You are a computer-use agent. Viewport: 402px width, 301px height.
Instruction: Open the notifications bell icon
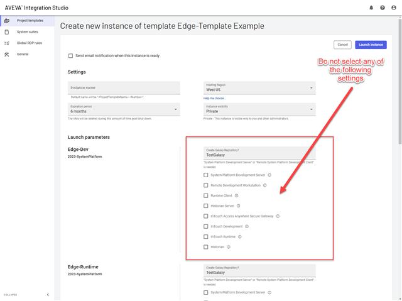pyautogui.click(x=371, y=8)
